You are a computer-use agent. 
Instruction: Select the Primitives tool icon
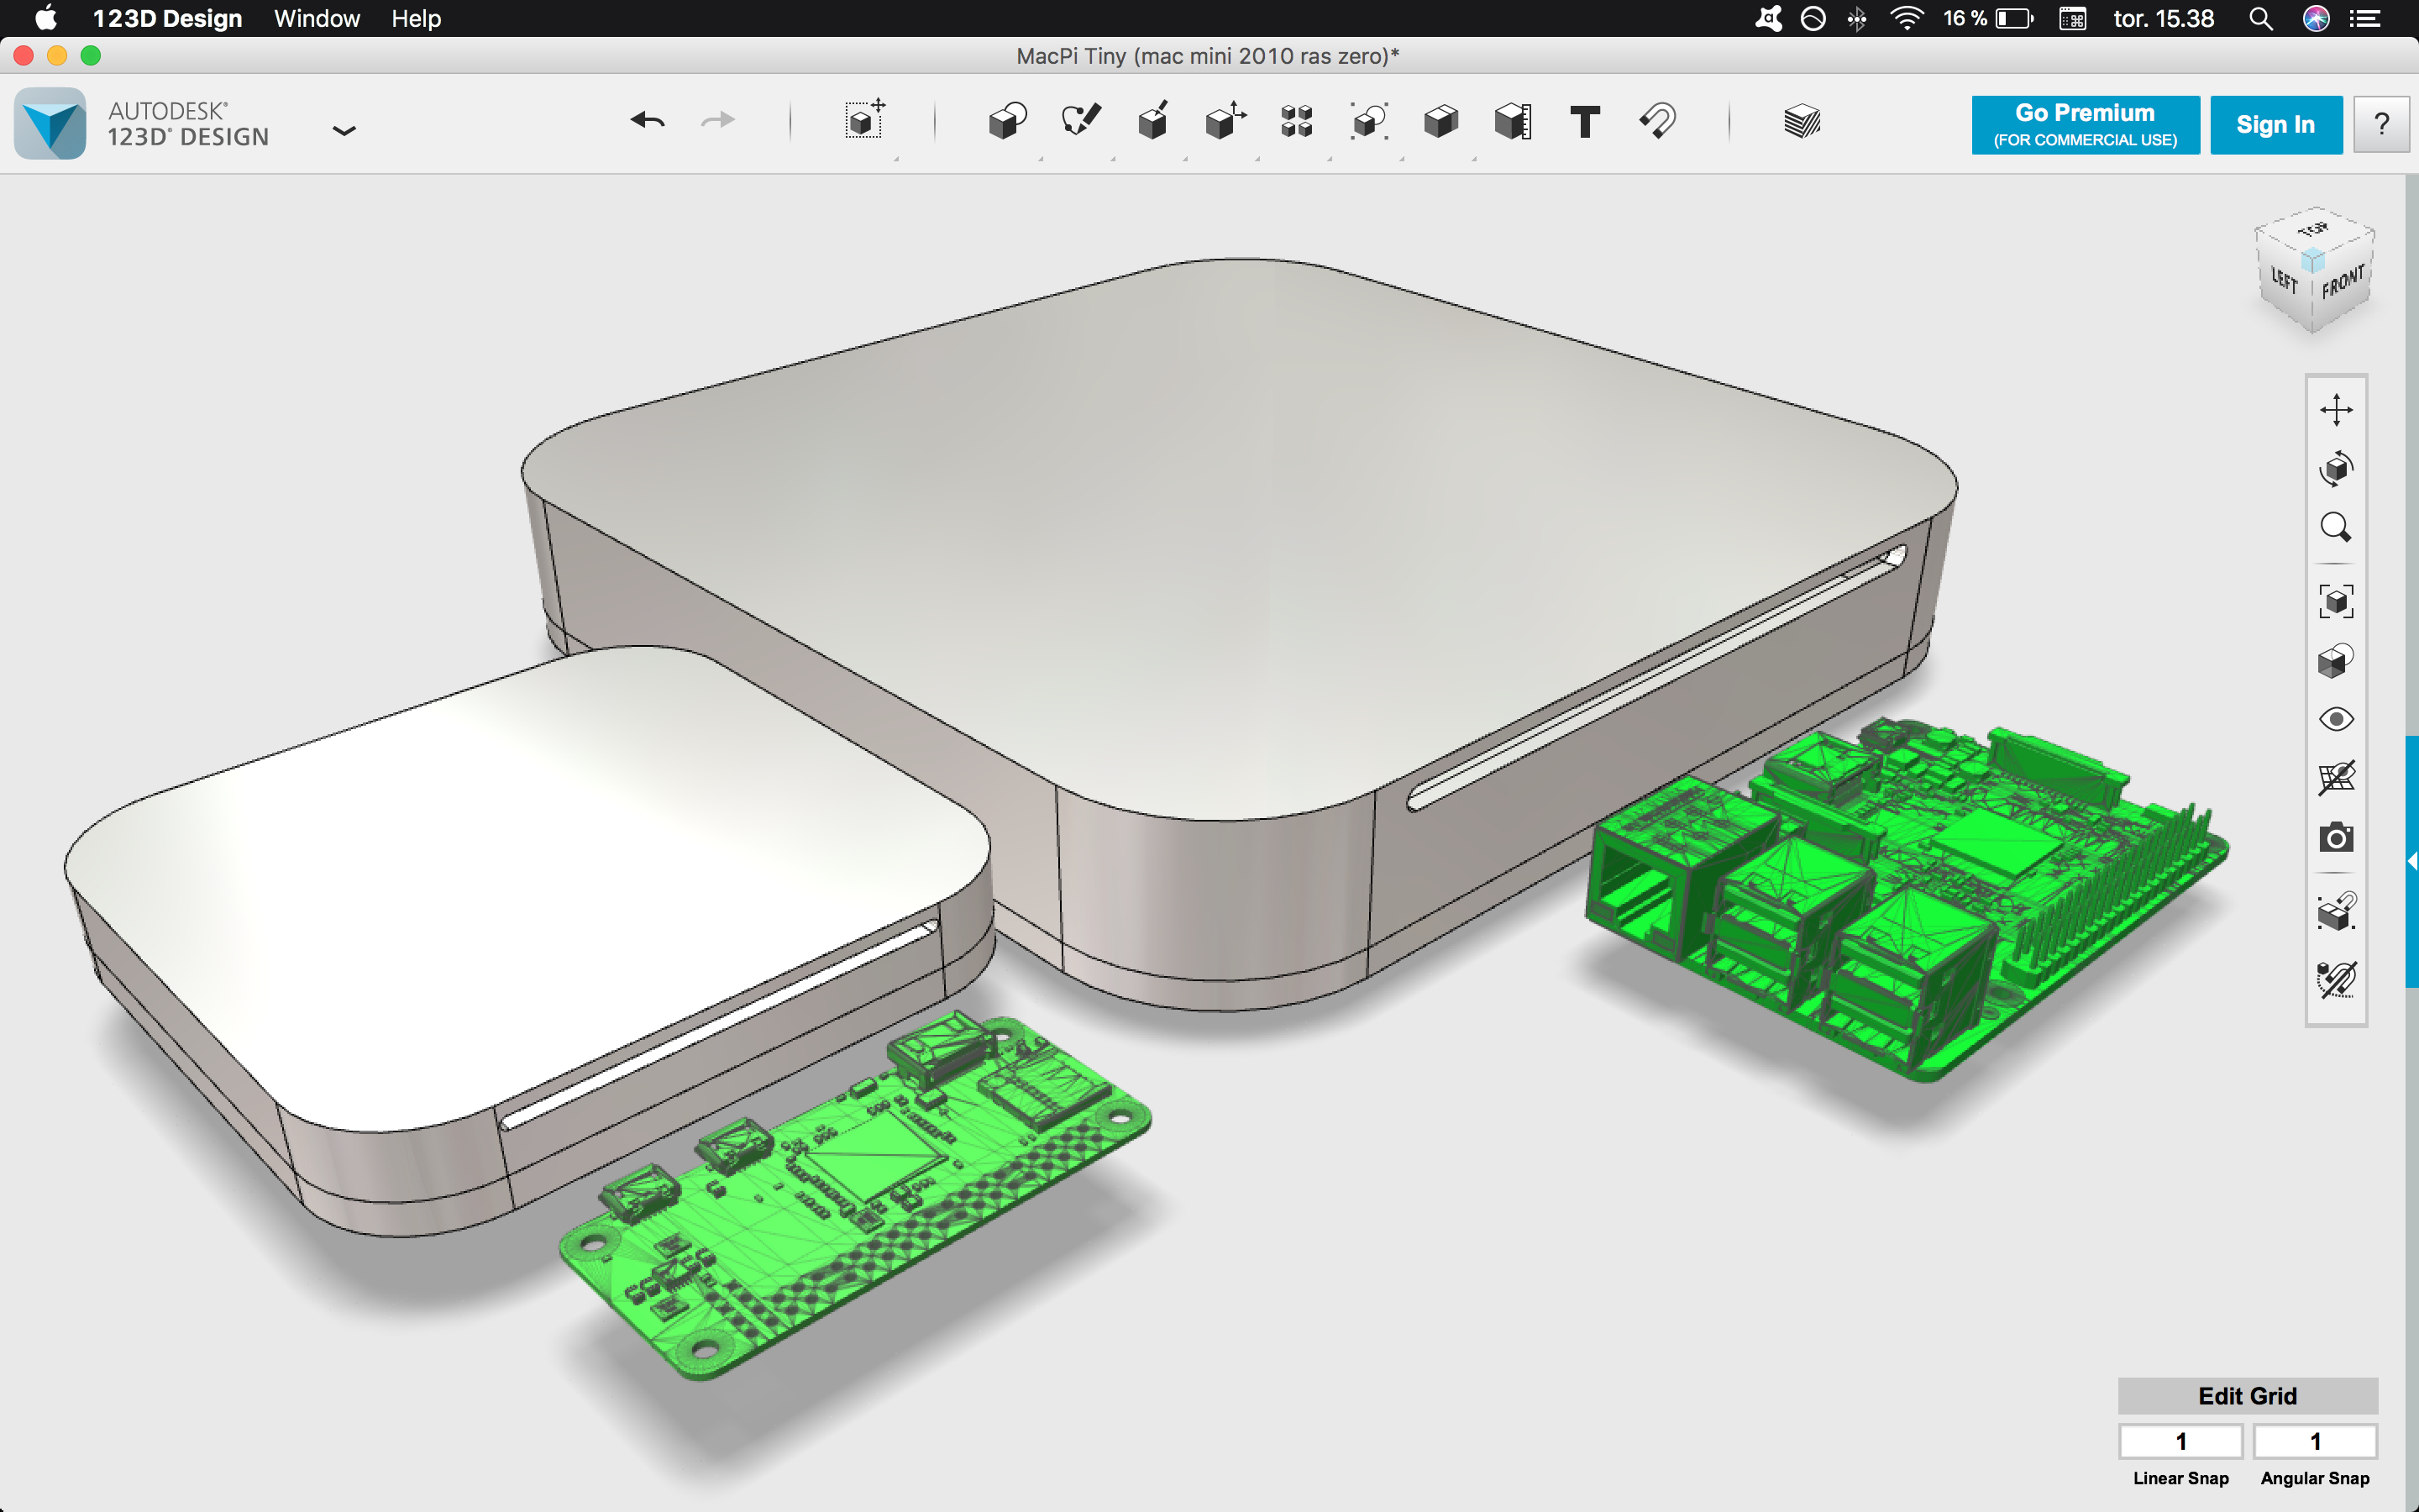(x=1008, y=122)
